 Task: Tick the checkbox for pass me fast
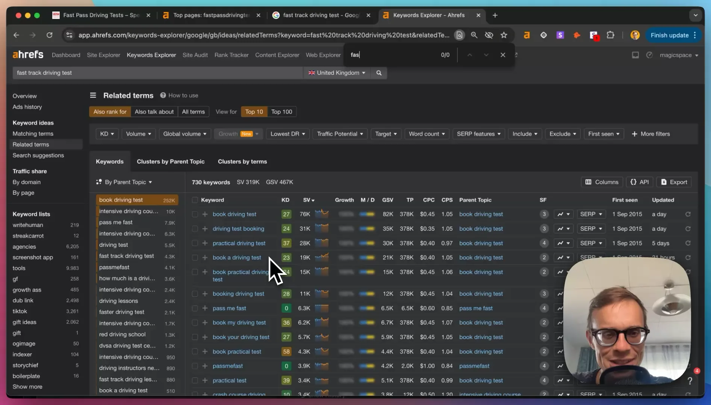point(195,308)
